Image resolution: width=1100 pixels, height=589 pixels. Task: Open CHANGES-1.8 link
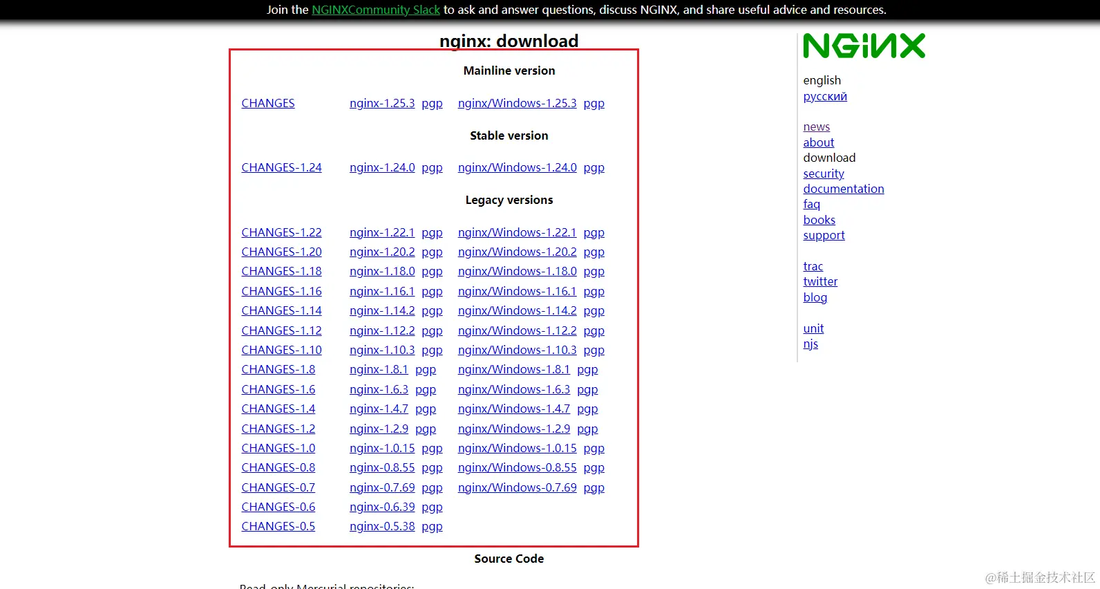[278, 369]
